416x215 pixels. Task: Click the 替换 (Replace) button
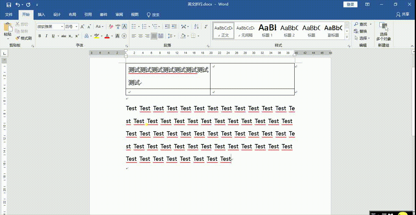tap(360, 31)
